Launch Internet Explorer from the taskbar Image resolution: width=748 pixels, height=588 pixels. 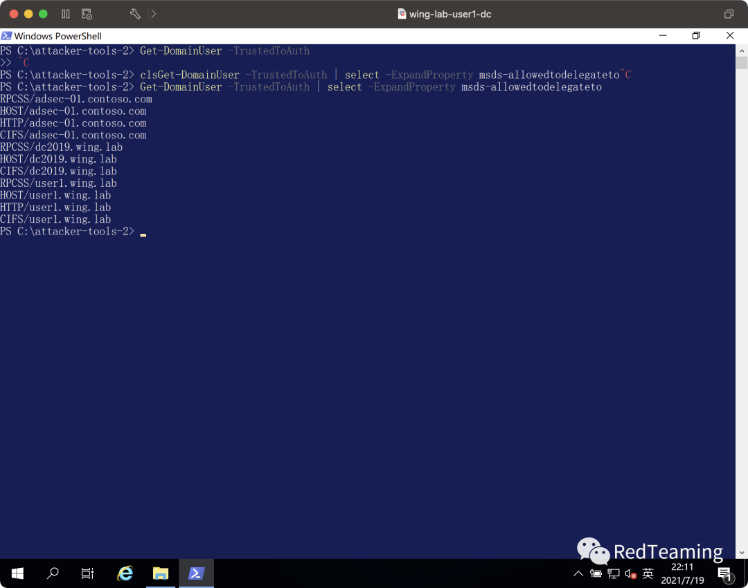[x=125, y=573]
